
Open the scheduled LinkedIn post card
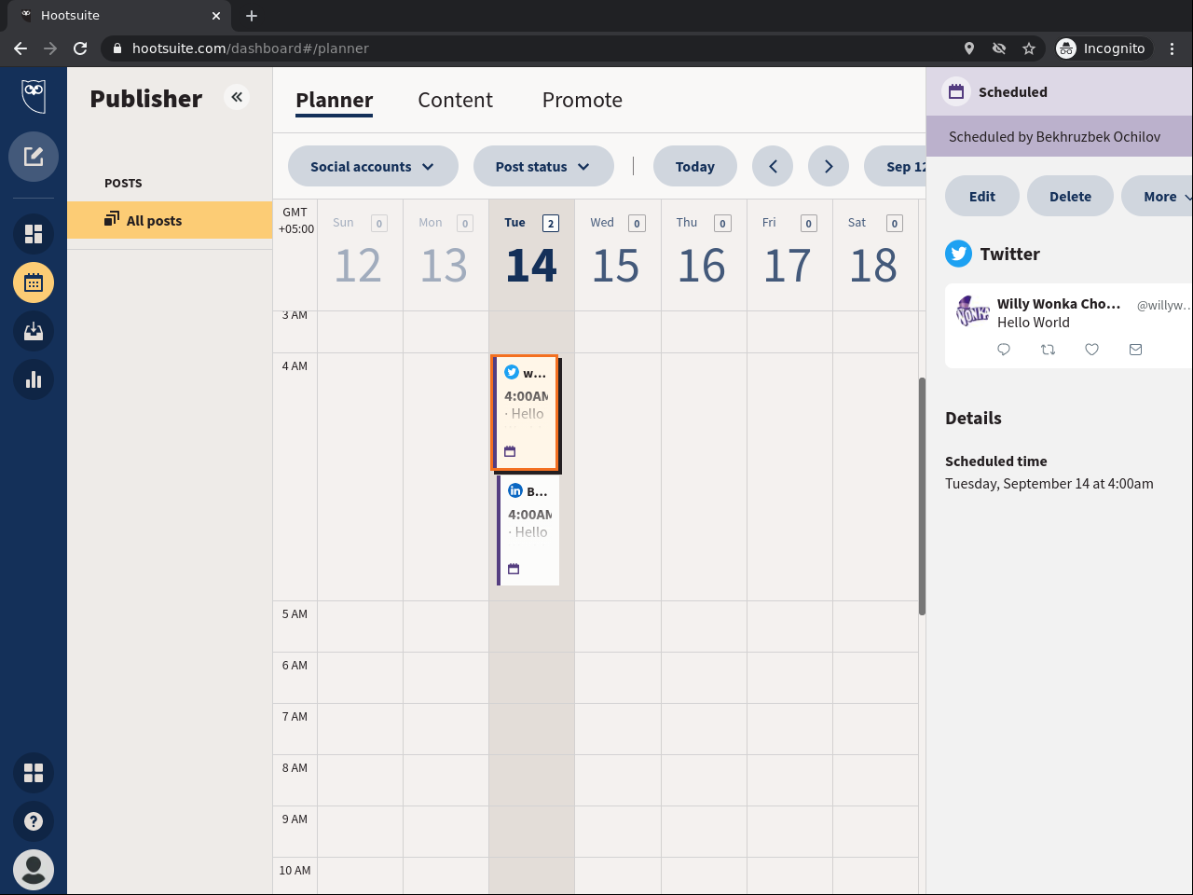click(x=528, y=530)
